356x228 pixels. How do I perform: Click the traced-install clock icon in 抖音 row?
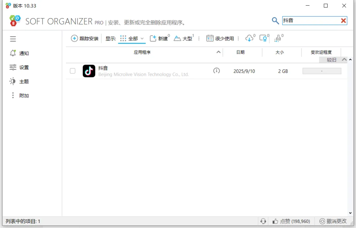click(x=217, y=71)
